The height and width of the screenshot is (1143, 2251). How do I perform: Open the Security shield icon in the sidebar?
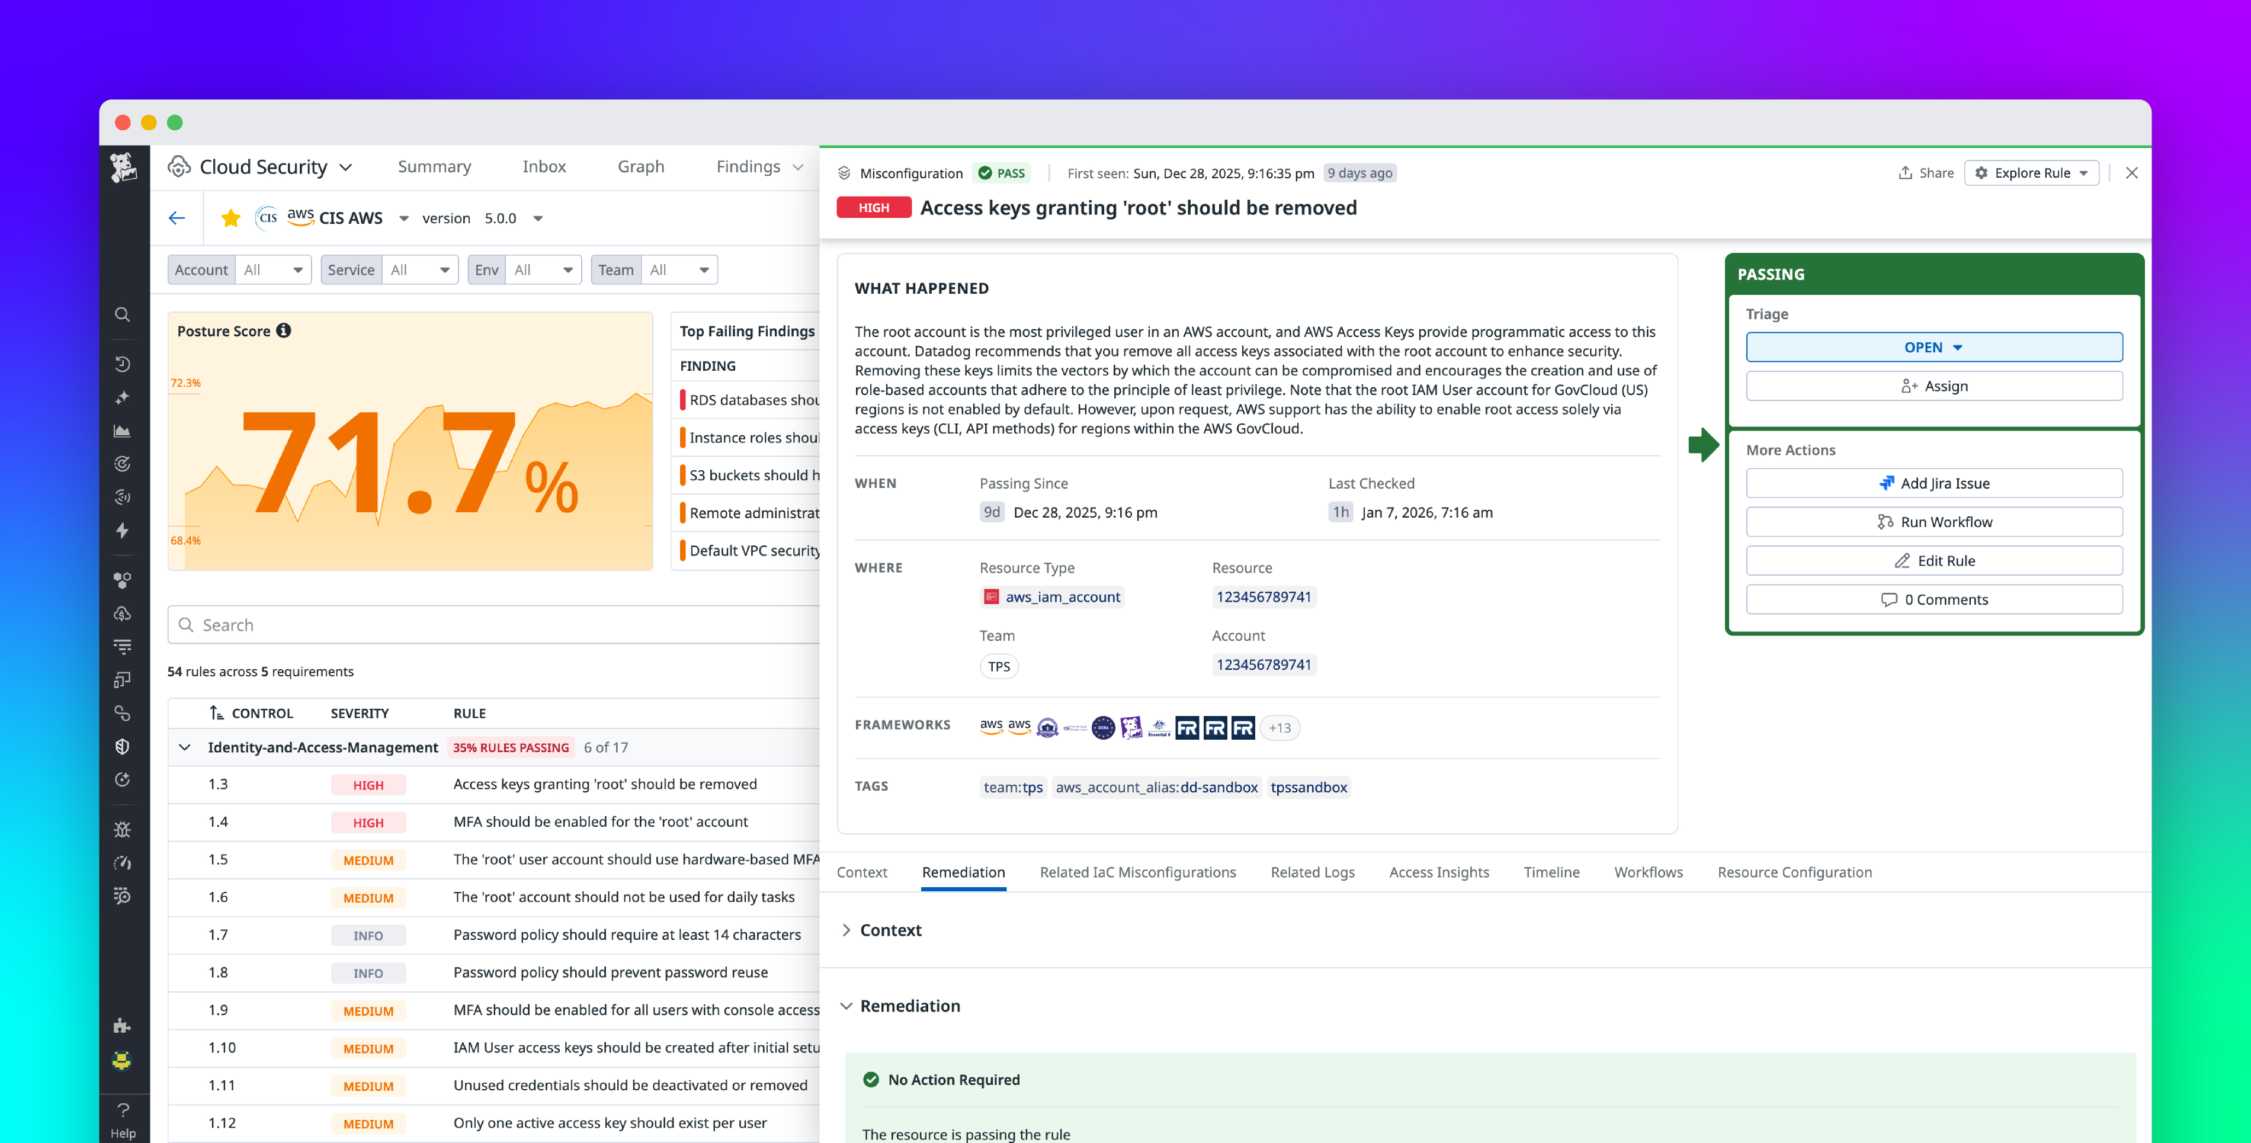(x=123, y=746)
